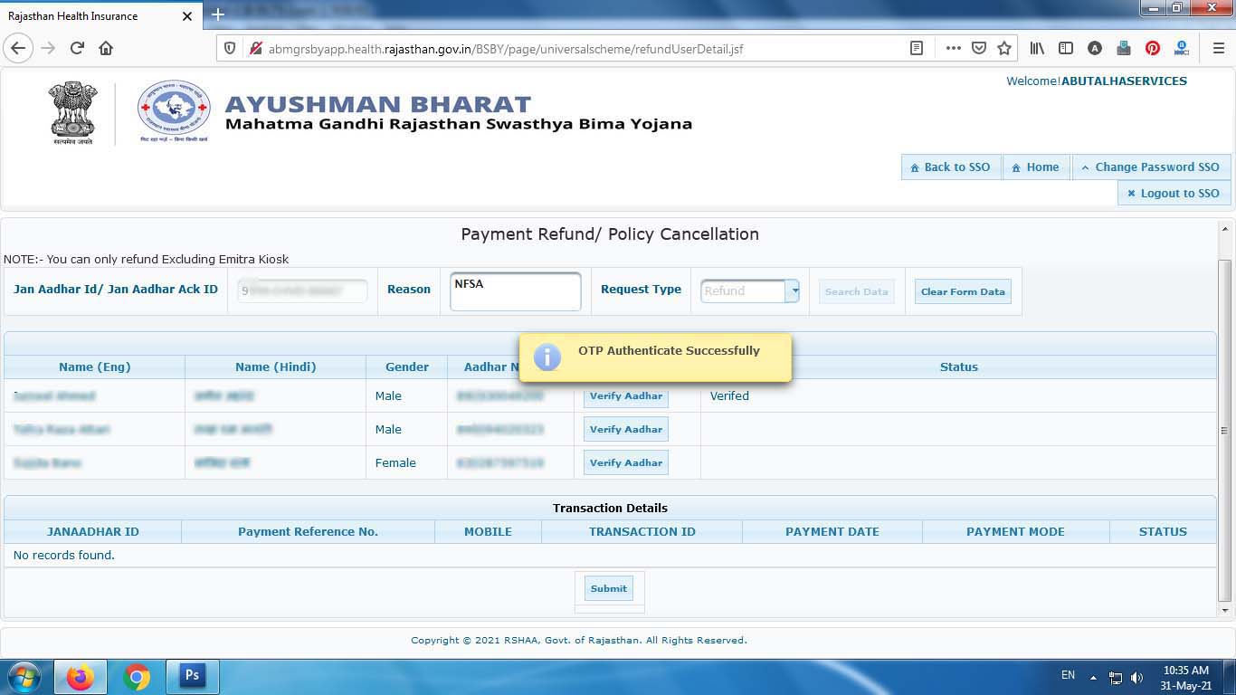This screenshot has height=695, width=1236.
Task: Open the volume control in tray
Action: 1137,677
